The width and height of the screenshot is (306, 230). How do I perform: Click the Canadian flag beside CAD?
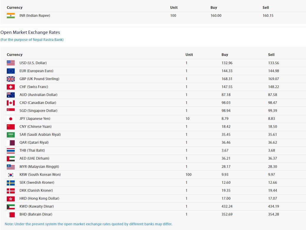[11, 103]
